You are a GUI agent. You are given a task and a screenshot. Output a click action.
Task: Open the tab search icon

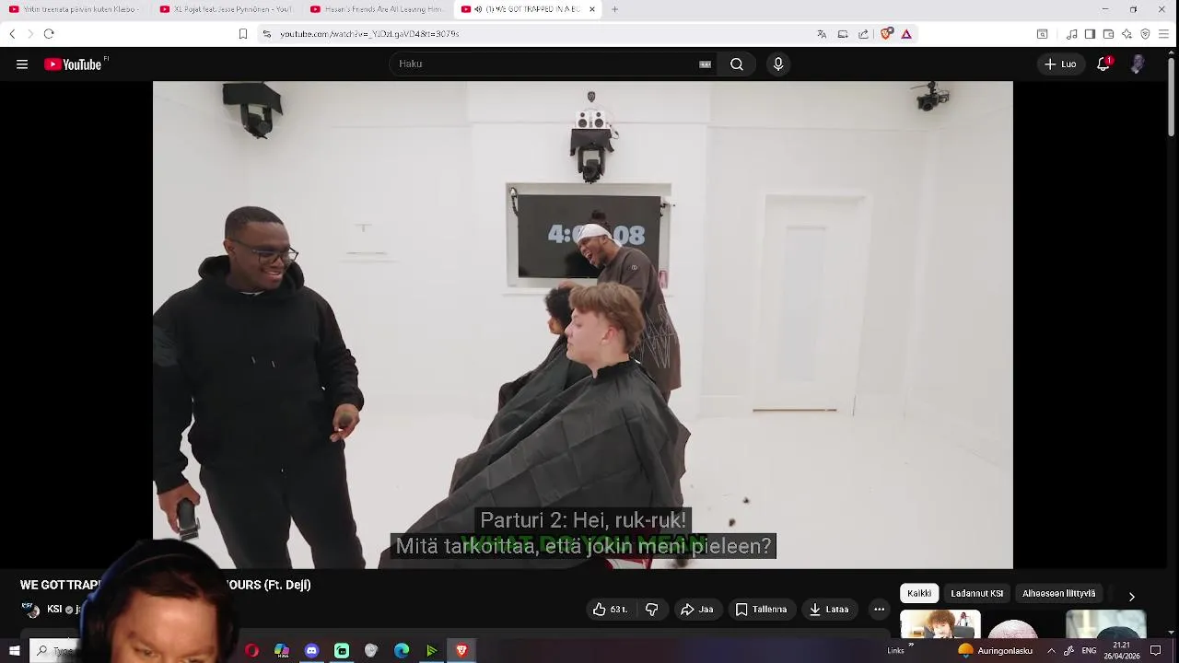pyautogui.click(x=1042, y=34)
